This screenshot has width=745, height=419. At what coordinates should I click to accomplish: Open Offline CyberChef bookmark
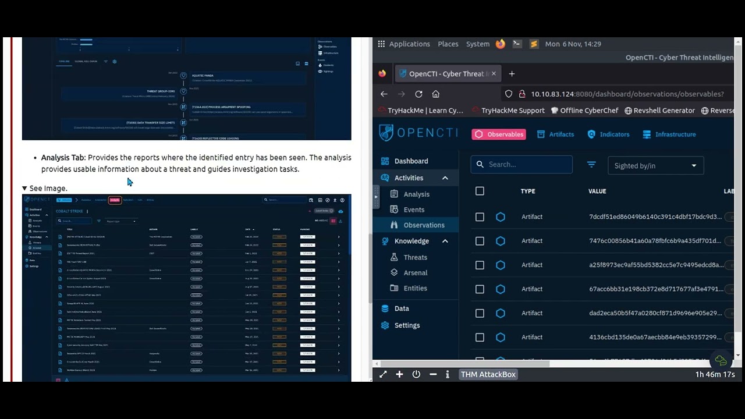585,111
